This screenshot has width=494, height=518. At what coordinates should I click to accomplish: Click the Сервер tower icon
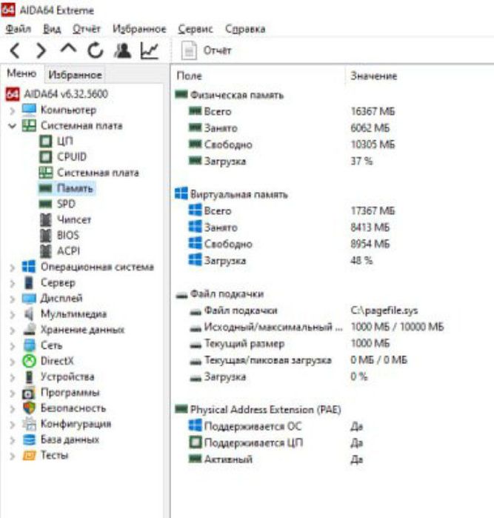[x=29, y=283]
